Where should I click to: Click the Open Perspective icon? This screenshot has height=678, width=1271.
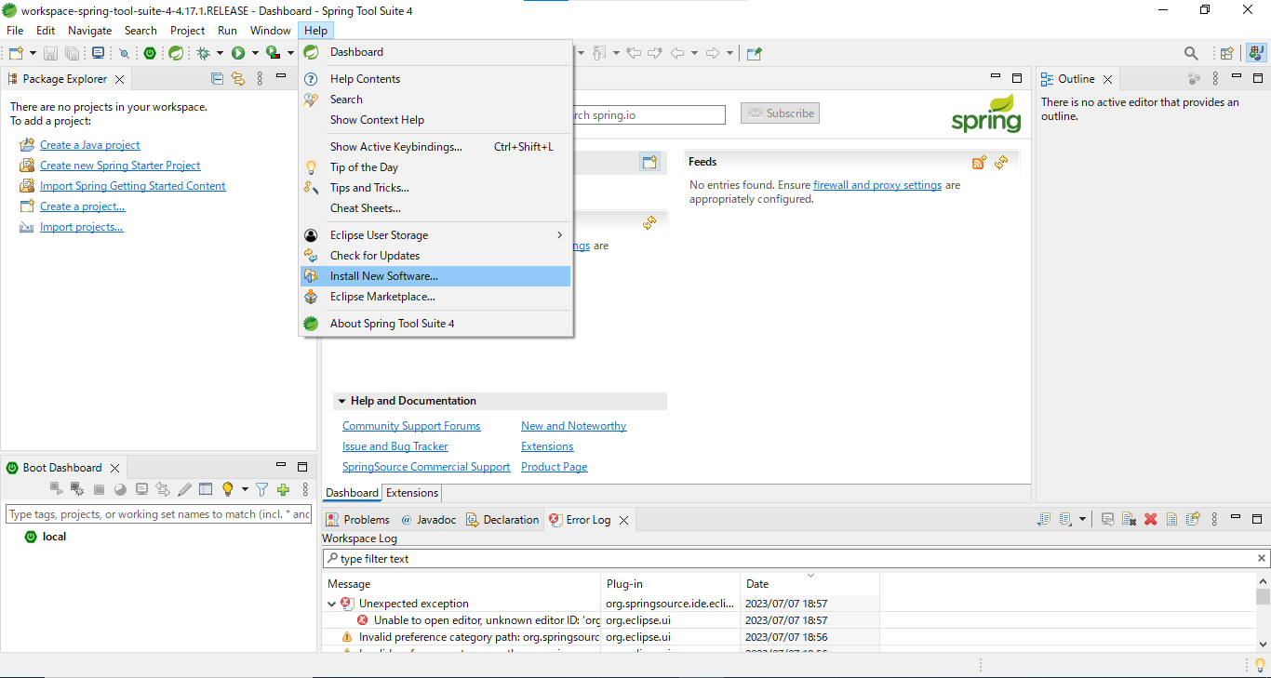[1227, 53]
